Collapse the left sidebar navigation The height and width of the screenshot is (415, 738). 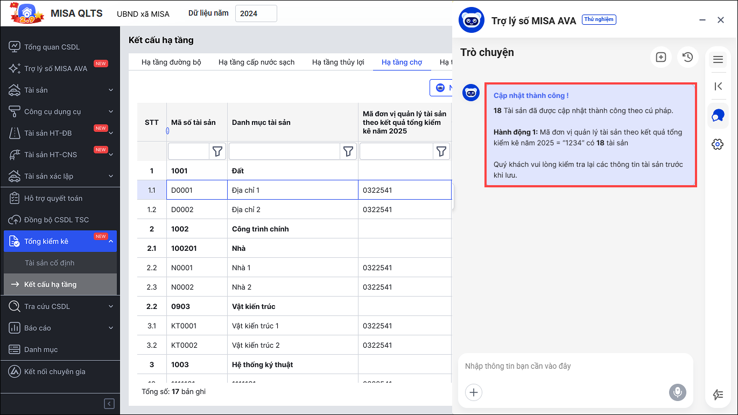109,404
